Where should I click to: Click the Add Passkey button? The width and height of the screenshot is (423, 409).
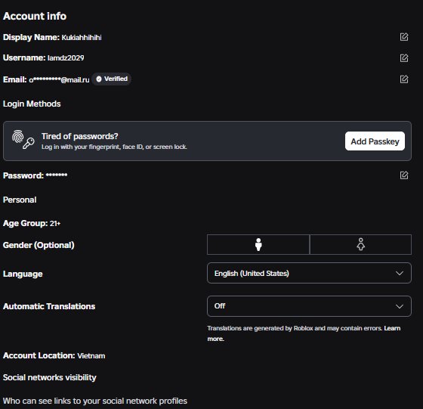click(x=375, y=141)
